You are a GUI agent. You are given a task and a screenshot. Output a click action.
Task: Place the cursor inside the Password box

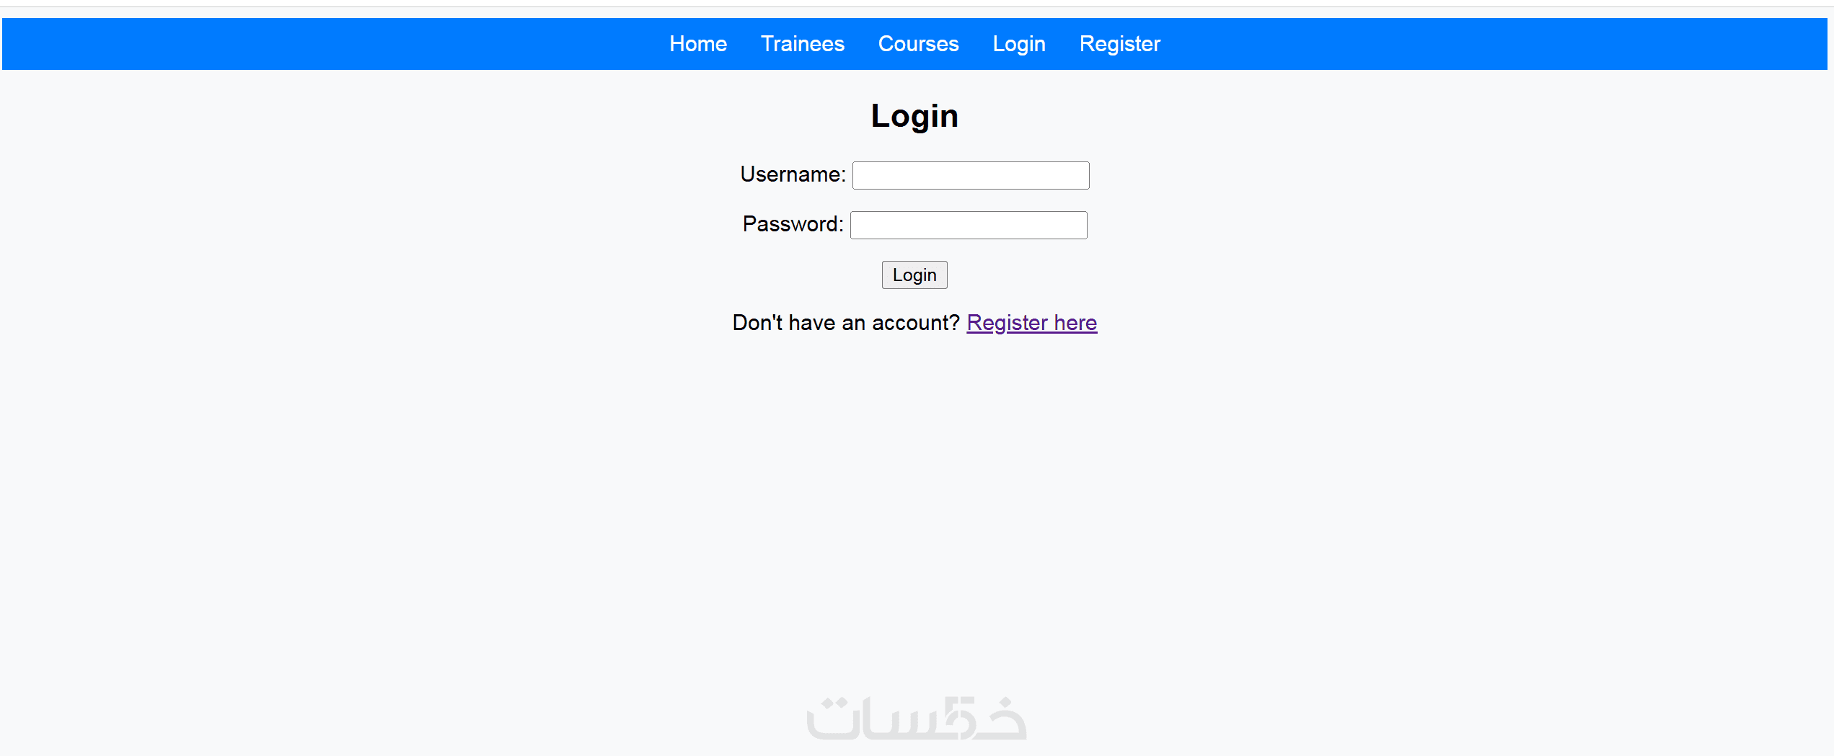point(969,225)
